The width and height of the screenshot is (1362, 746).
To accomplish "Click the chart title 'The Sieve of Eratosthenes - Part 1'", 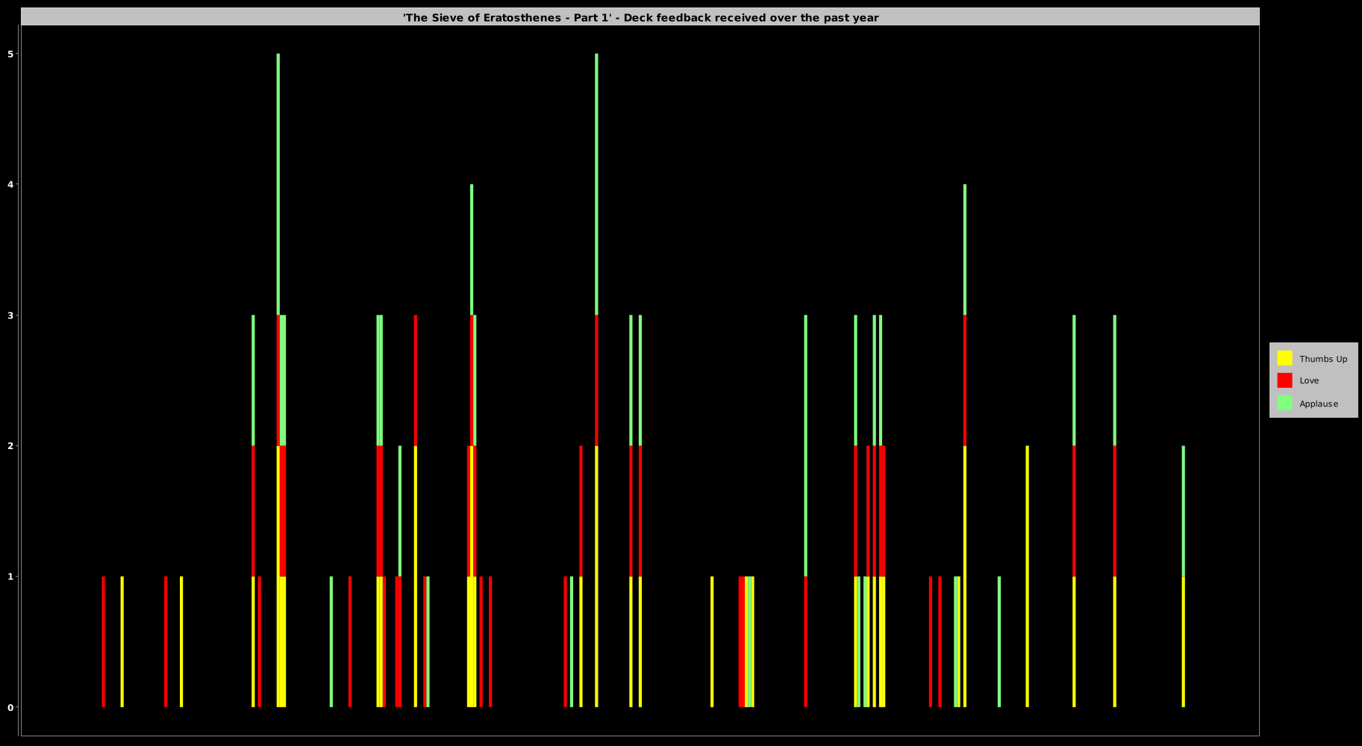I will pos(640,17).
